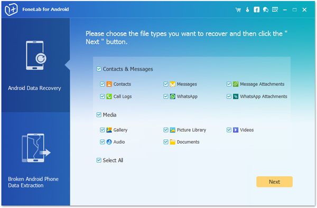The image size is (317, 208).
Task: Uncheck the Messages checkbox
Action: 166,84
